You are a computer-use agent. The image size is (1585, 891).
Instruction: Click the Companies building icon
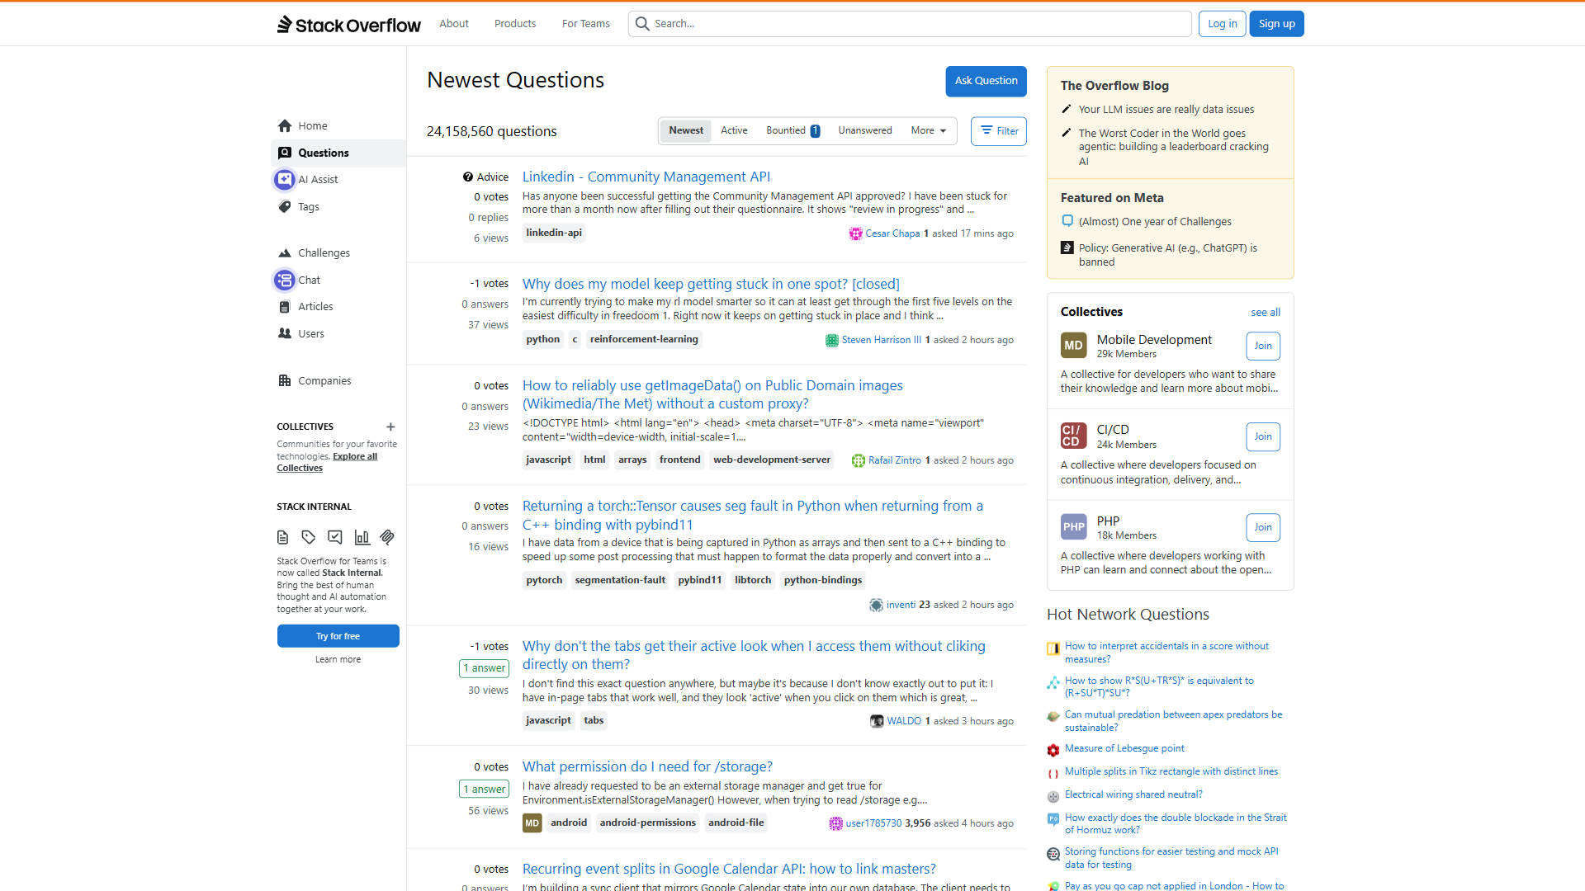click(285, 380)
